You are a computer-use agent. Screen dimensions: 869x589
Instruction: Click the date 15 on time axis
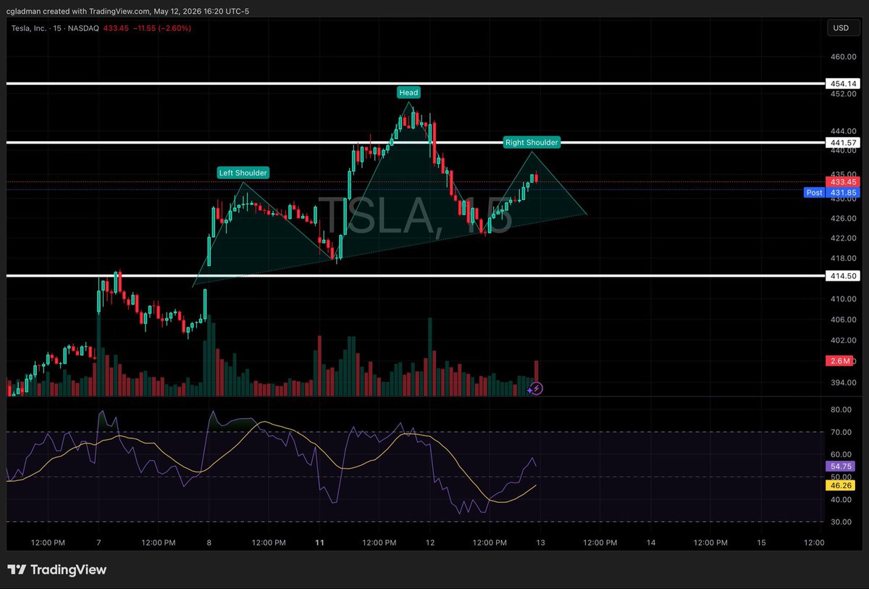pyautogui.click(x=761, y=543)
